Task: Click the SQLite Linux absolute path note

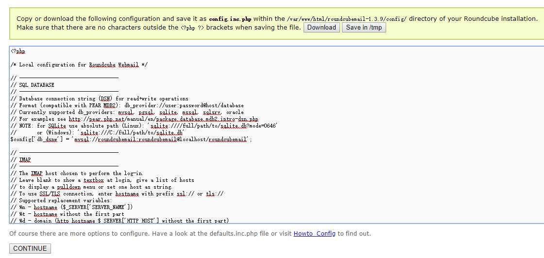Action: pos(144,126)
